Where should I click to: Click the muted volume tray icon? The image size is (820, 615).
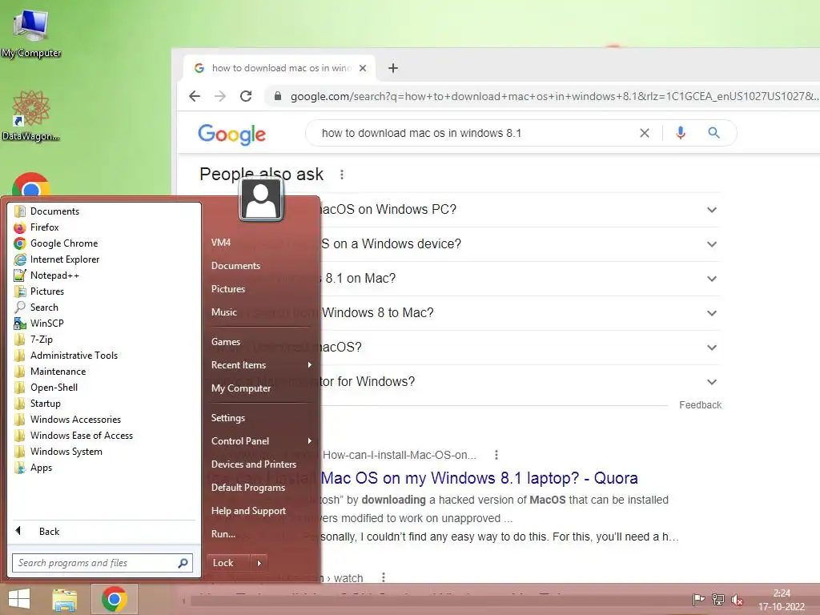(x=738, y=600)
